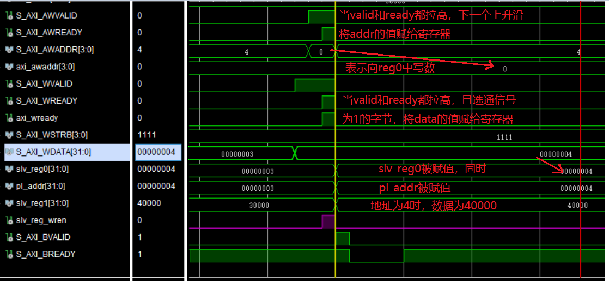This screenshot has height=282, width=609.
Task: Select the S_AXI_AWVALID signal name
Action: pos(47,16)
